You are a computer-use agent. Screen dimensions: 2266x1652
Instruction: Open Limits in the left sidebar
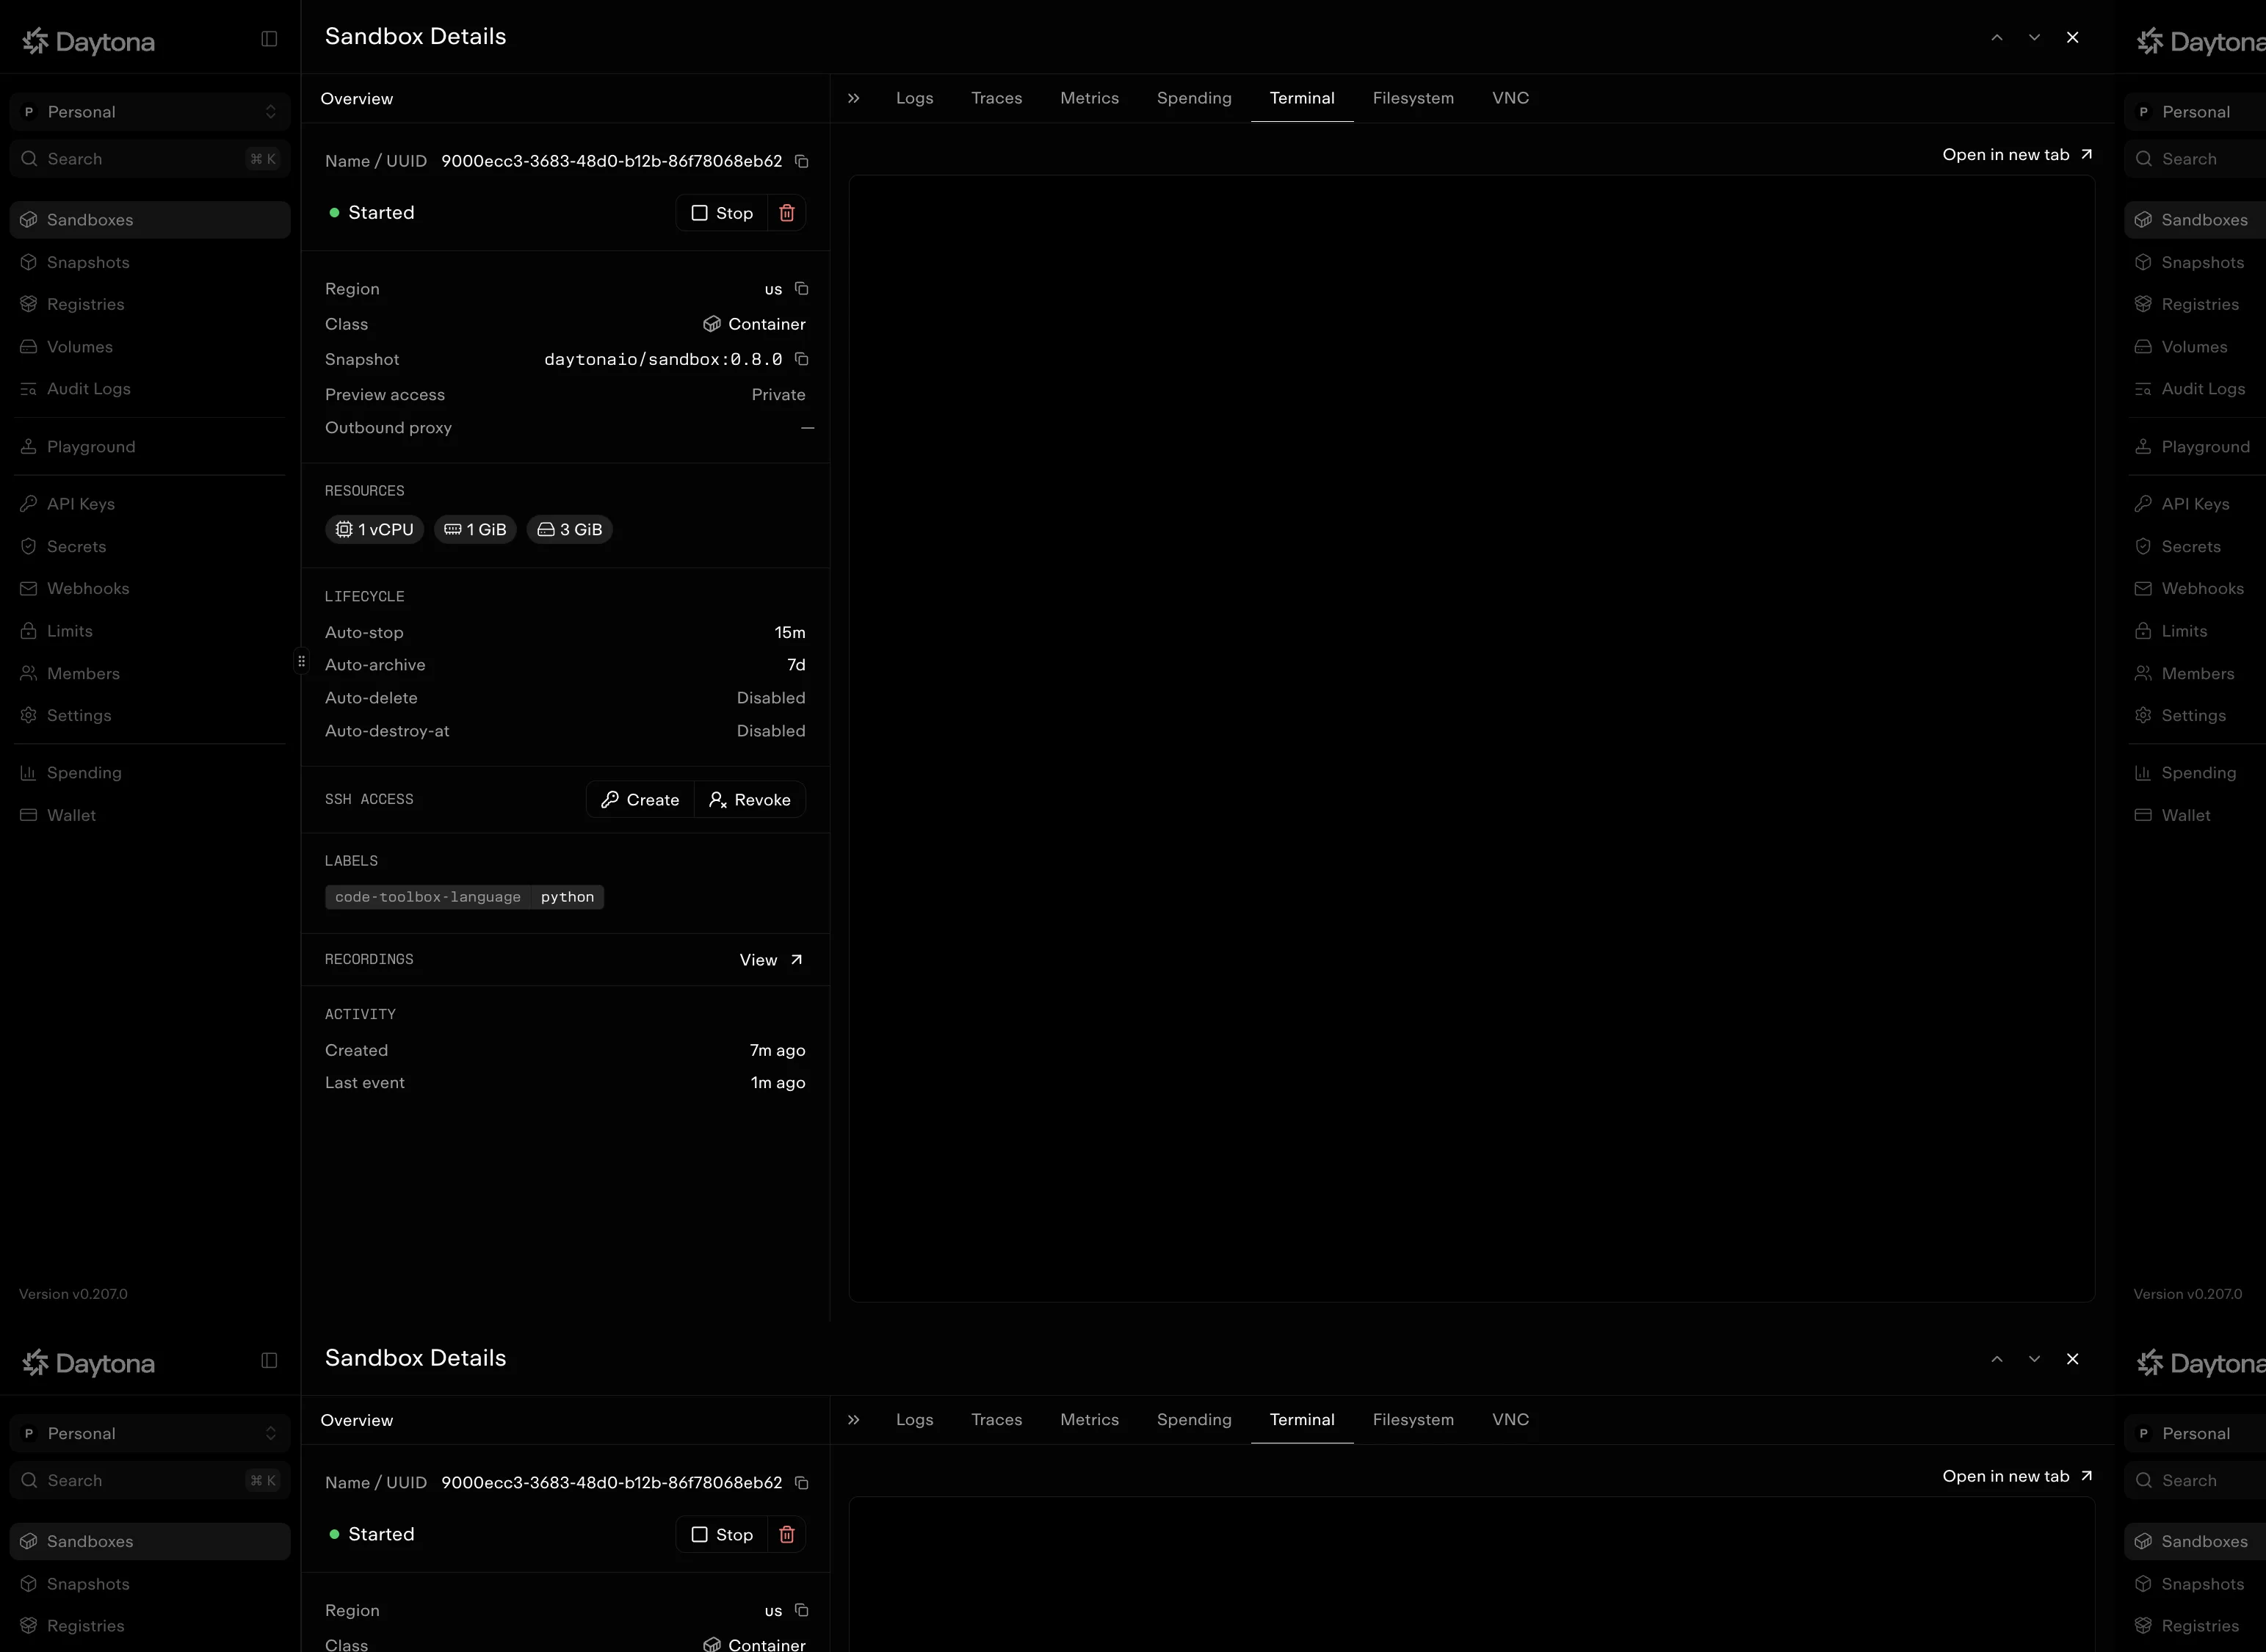pos(150,631)
